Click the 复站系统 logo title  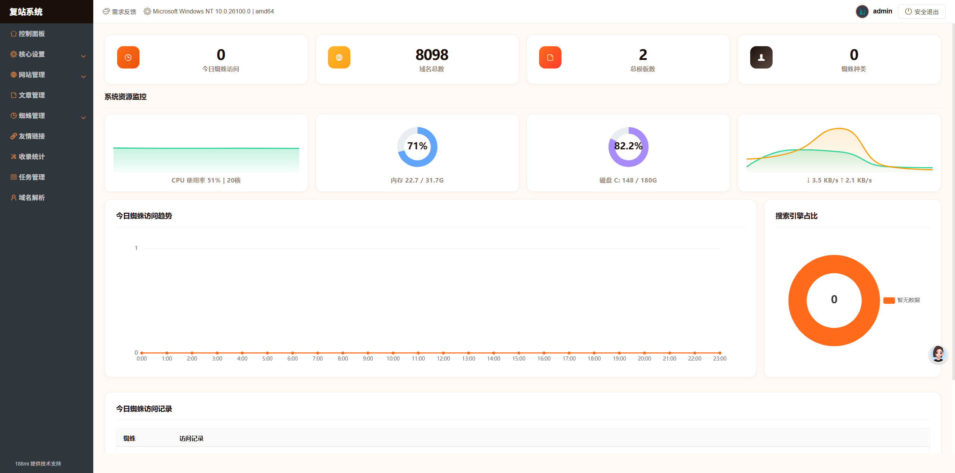(26, 12)
